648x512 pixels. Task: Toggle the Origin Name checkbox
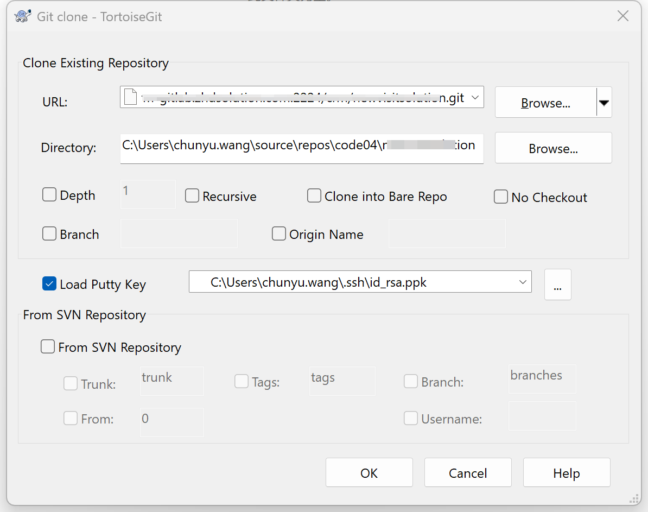tap(278, 233)
